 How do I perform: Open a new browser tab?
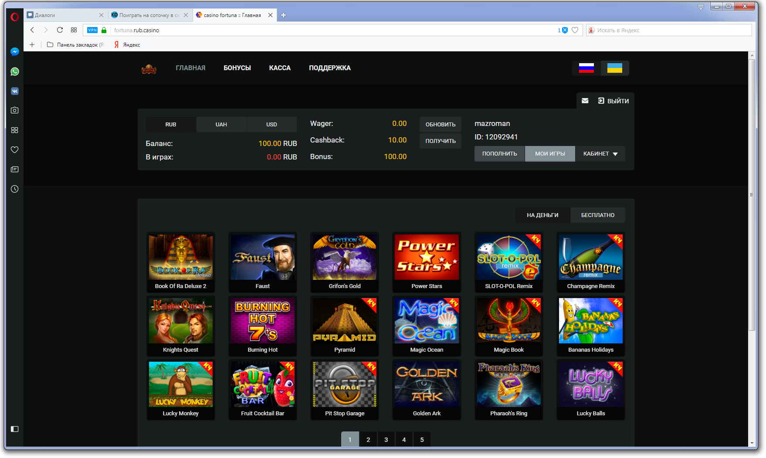(x=283, y=15)
